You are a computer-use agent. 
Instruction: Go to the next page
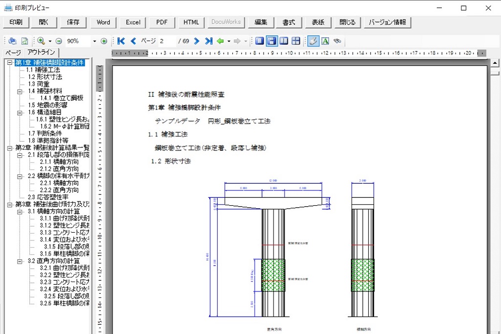pyautogui.click(x=197, y=41)
